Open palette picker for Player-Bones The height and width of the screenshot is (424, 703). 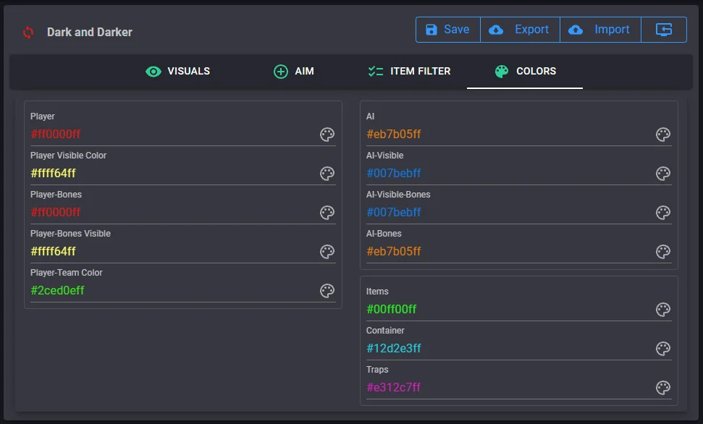point(327,213)
